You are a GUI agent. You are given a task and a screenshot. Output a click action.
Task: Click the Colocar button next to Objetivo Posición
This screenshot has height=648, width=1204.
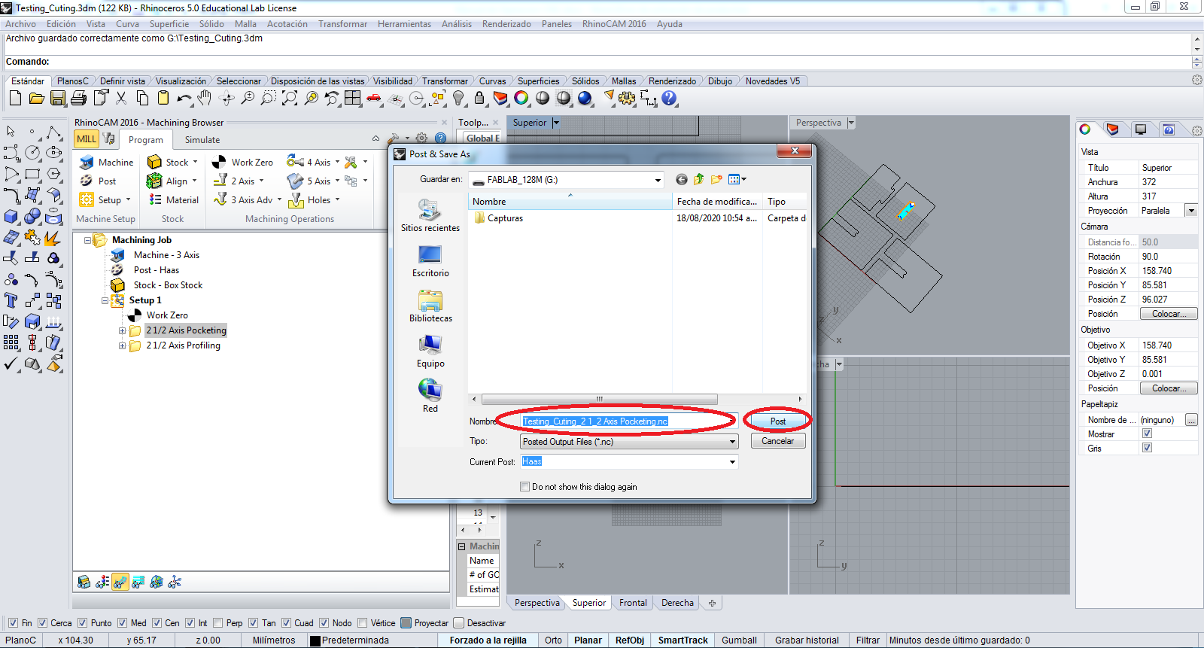coord(1169,388)
